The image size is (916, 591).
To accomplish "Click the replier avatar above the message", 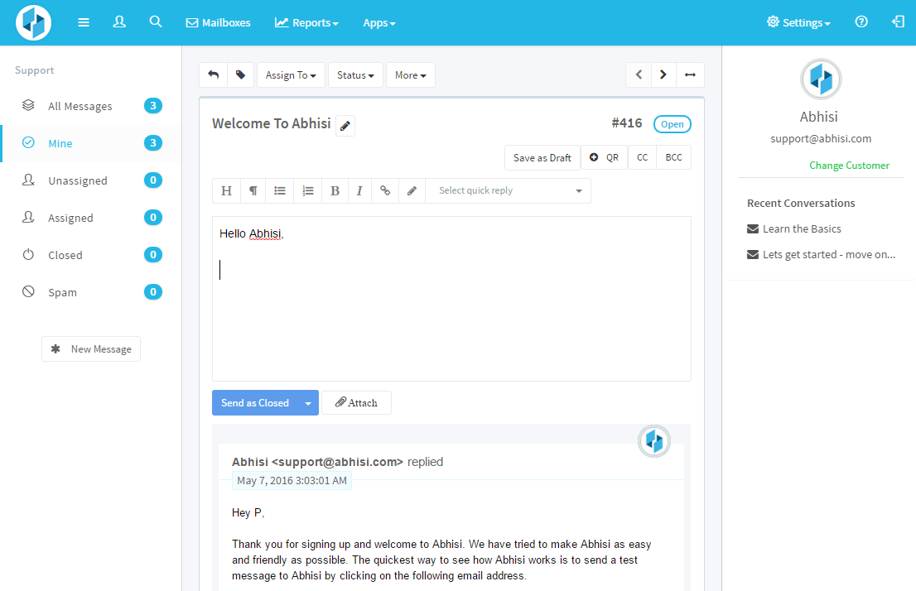I will [653, 441].
